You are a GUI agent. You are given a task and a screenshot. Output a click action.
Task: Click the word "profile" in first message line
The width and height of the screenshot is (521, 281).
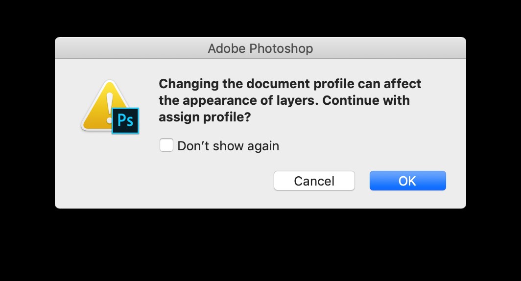point(333,84)
